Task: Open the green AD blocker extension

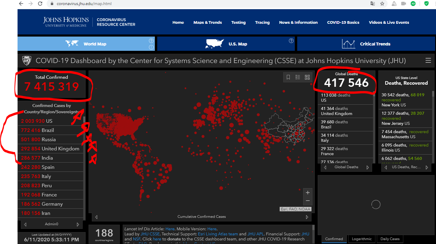Action: [413, 4]
